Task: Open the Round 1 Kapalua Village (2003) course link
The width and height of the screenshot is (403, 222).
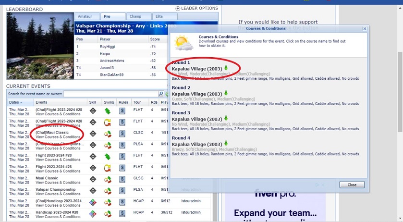Action: [197, 69]
